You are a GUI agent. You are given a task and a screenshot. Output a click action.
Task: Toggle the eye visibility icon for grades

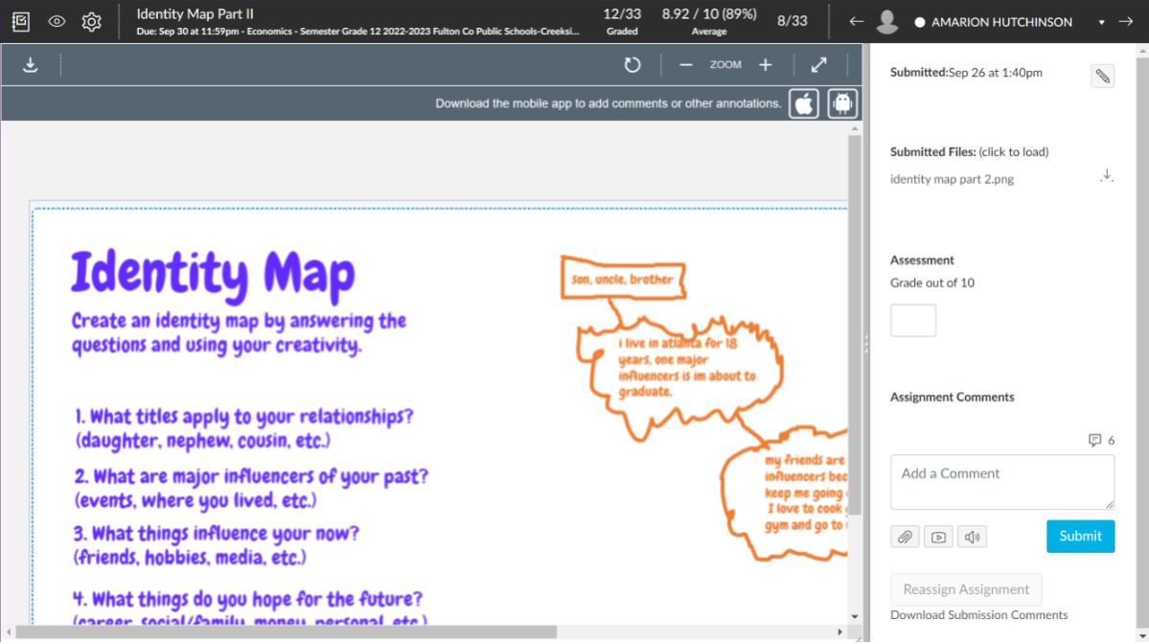click(57, 21)
